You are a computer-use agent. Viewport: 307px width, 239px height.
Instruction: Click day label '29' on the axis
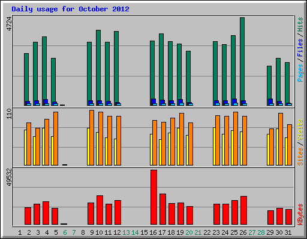coord(270,232)
